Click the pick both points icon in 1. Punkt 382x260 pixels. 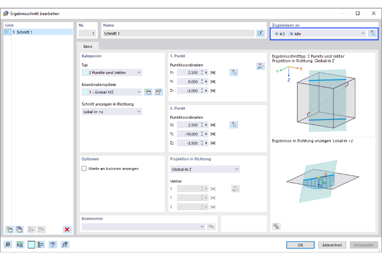[260, 66]
